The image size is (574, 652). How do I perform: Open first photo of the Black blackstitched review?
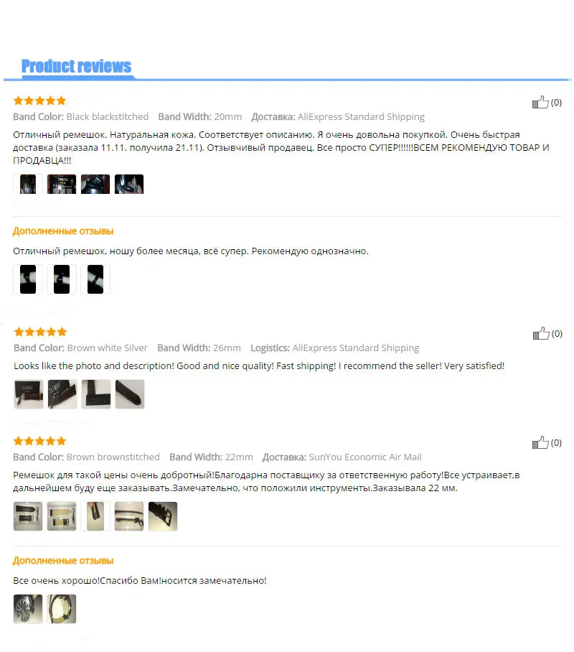(x=28, y=185)
